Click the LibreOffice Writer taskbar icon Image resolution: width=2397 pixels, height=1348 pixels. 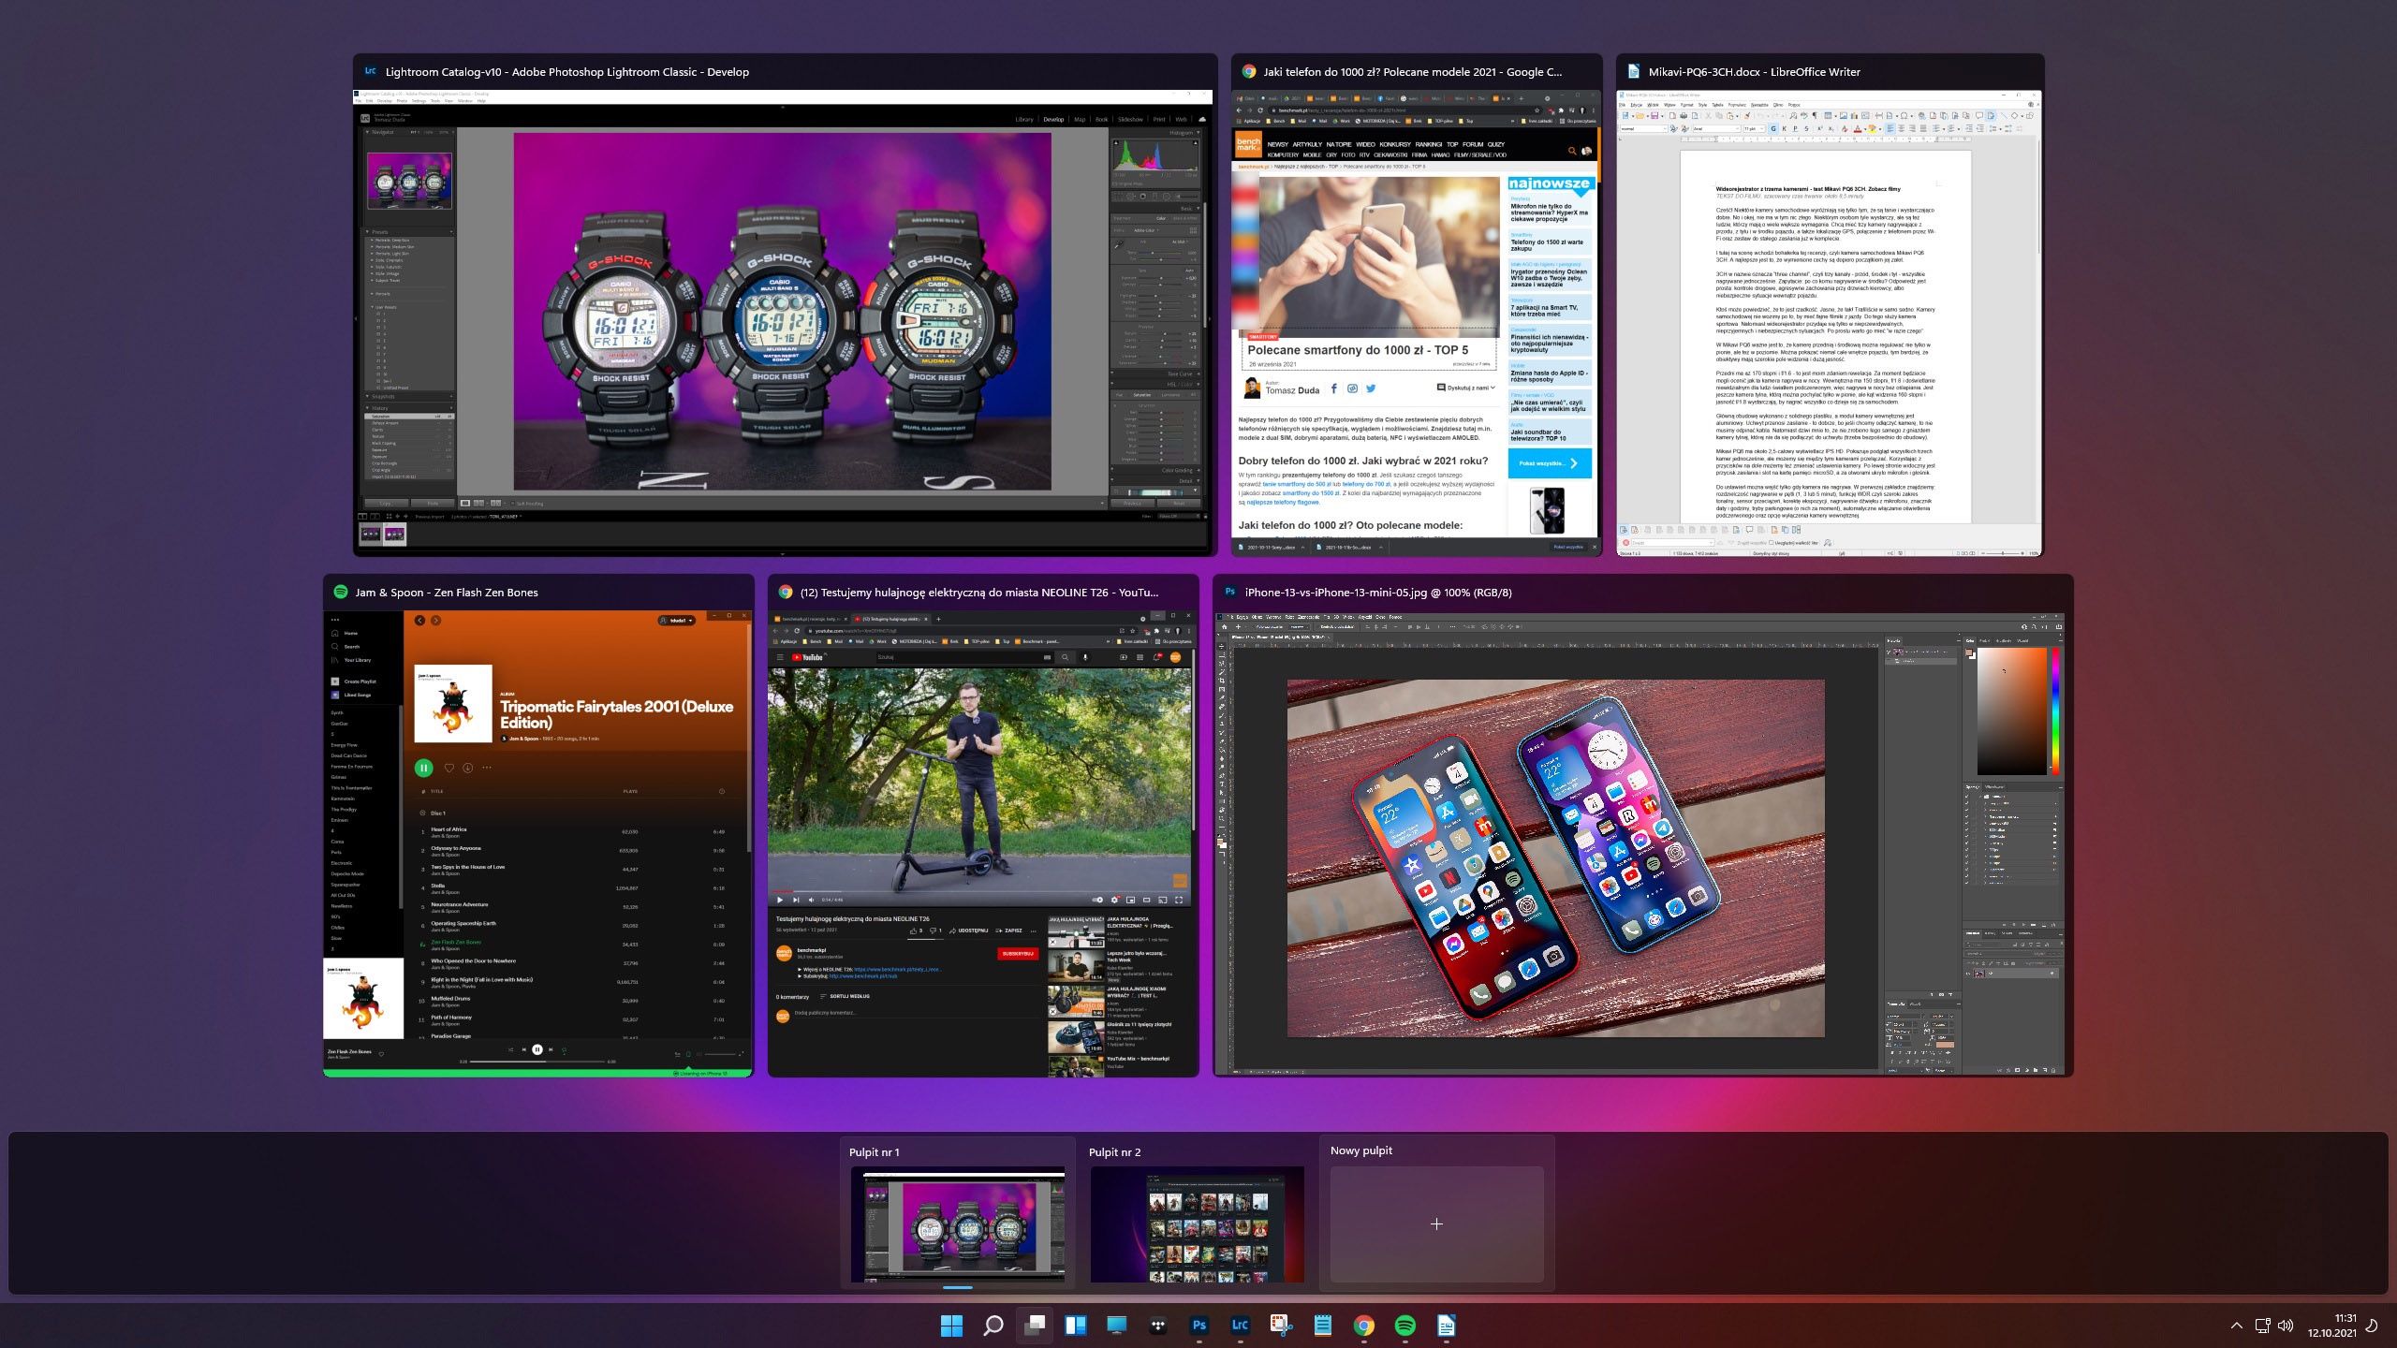pyautogui.click(x=1446, y=1326)
